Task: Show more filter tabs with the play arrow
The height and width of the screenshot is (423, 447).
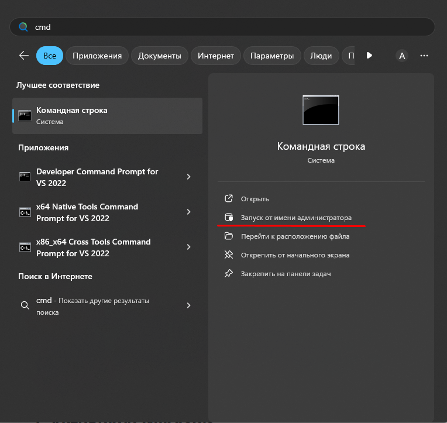Action: coord(369,56)
